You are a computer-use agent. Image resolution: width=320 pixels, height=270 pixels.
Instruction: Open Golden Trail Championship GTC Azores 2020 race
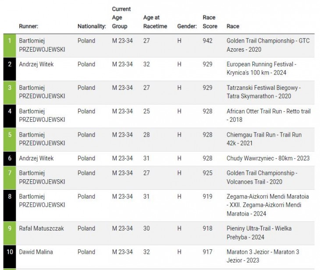[268, 45]
